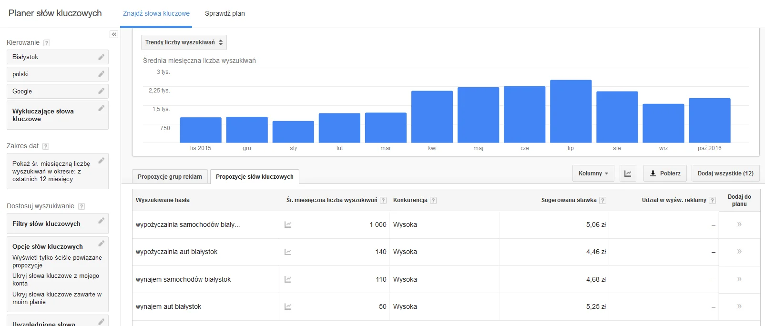Sort by Wyszukiwane hasła column header

point(163,200)
